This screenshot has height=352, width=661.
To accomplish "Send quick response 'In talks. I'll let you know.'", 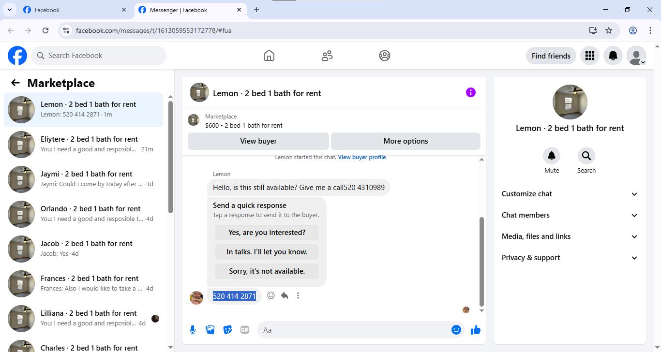I will [x=267, y=252].
